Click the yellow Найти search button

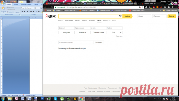[x=127, y=16]
